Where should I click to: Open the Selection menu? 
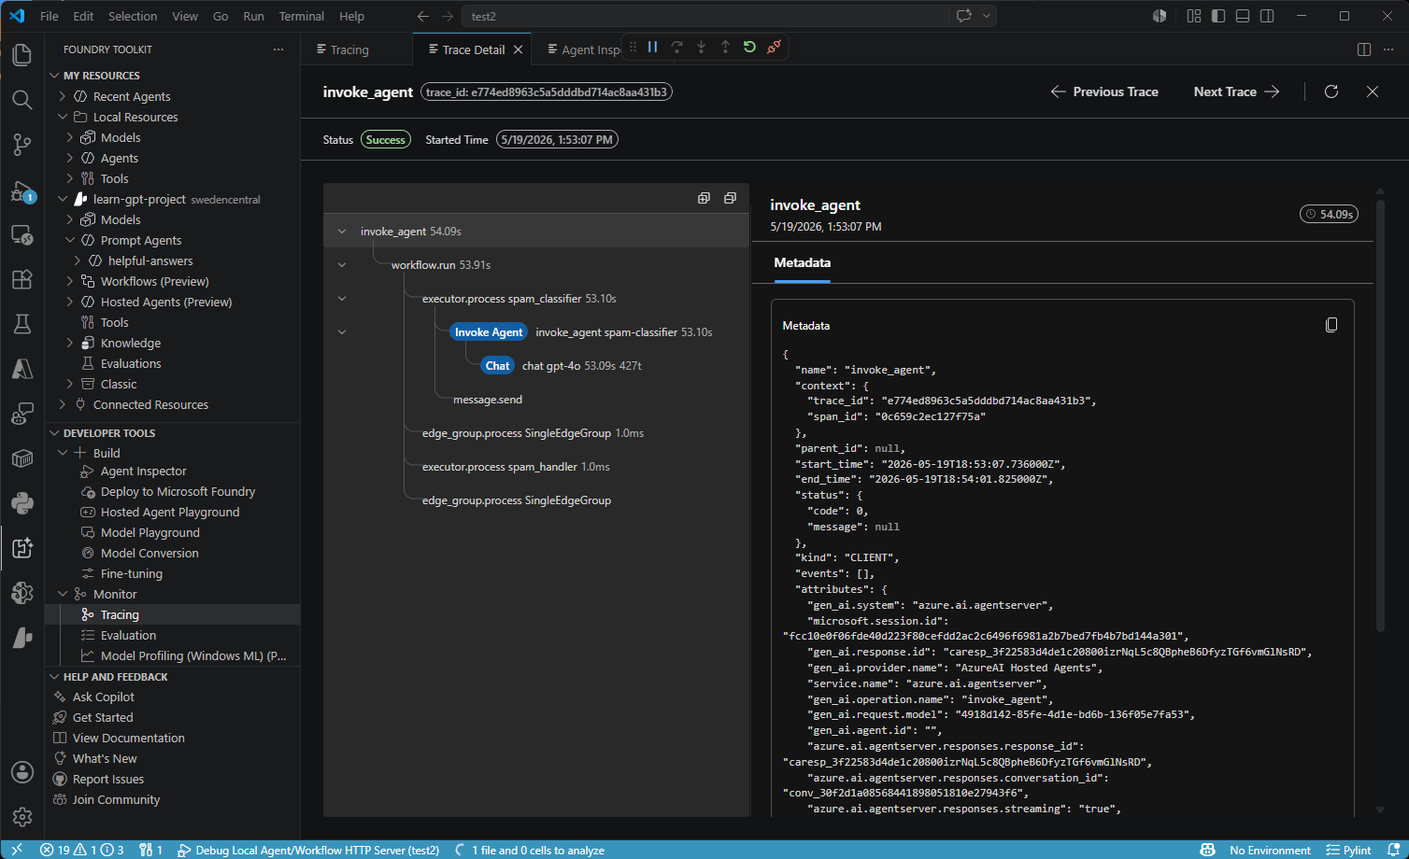133,16
